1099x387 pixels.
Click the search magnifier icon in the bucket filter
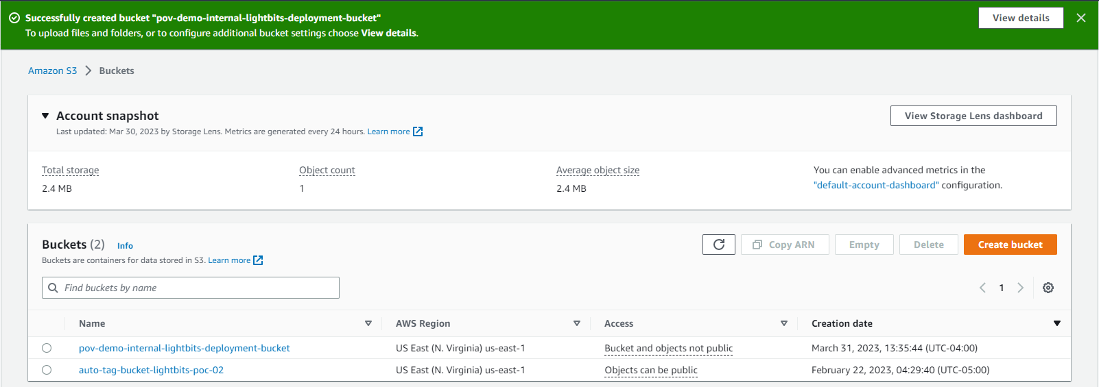[53, 288]
